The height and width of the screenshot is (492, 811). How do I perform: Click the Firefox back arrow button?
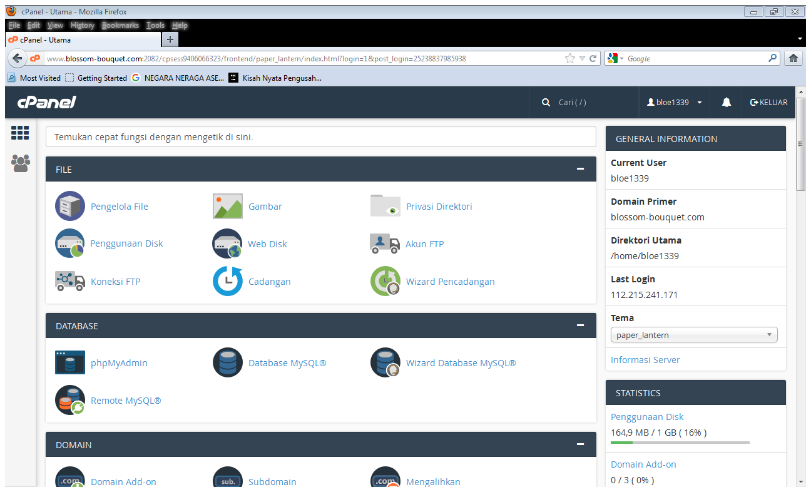pos(17,58)
